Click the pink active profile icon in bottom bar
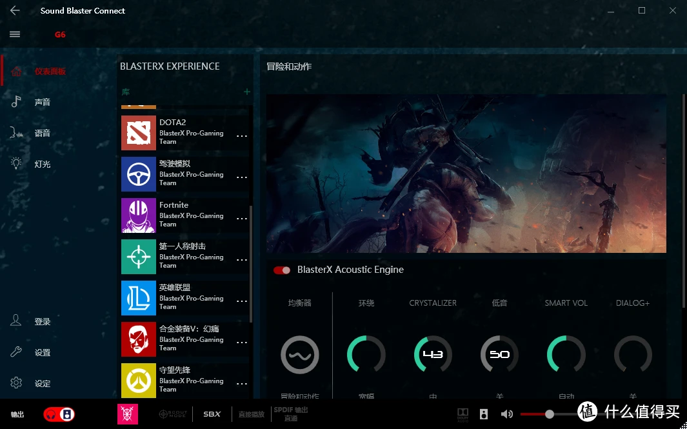This screenshot has width=687, height=429. click(x=128, y=414)
